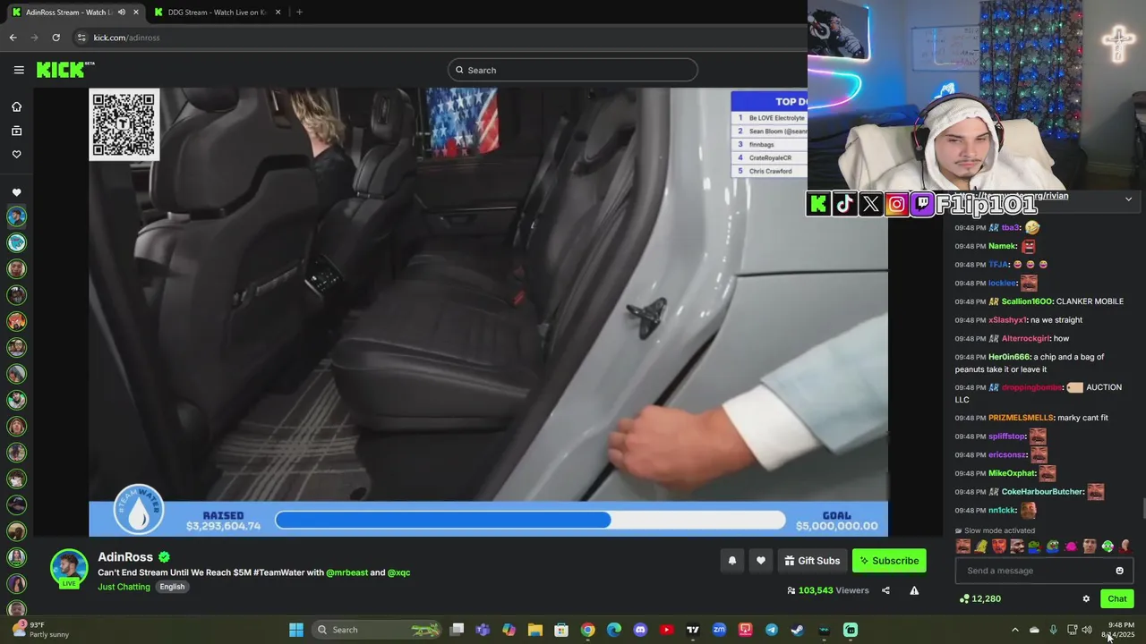View site information icon in the address bar
Viewport: 1146px width, 644px height.
pyautogui.click(x=81, y=38)
